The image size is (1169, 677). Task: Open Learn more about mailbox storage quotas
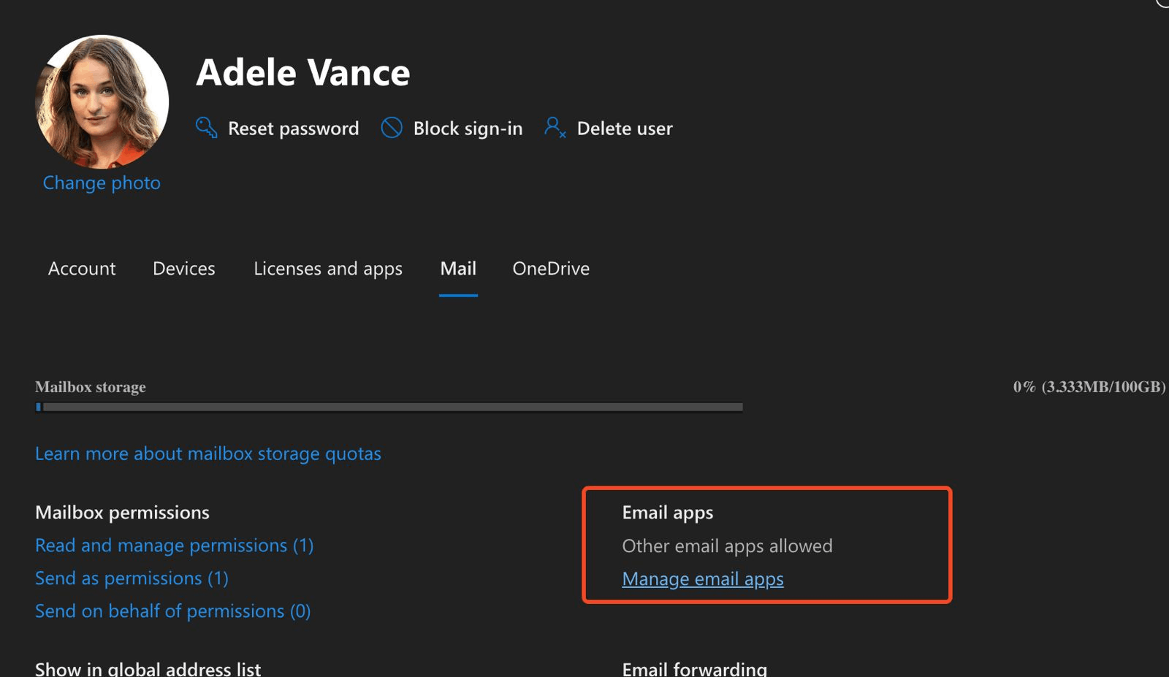tap(208, 454)
